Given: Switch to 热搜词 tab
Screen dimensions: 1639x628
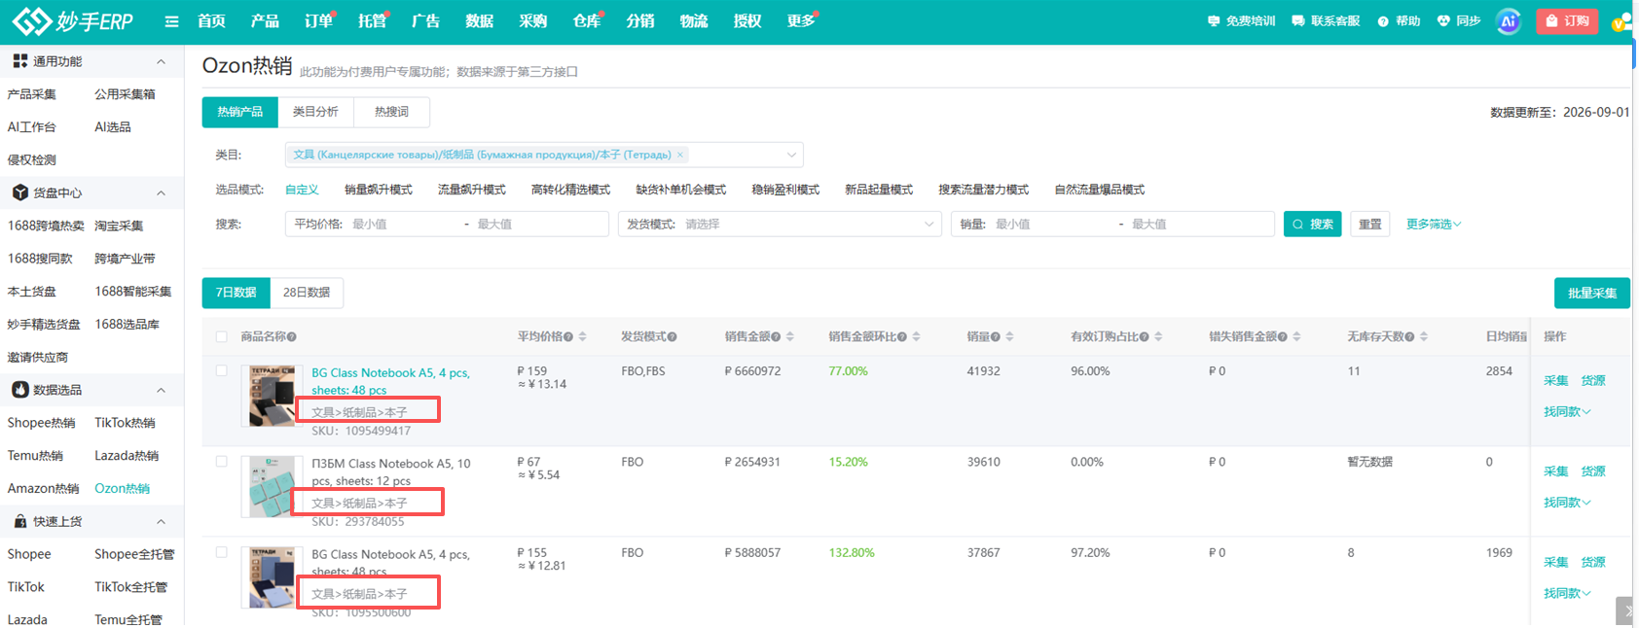Looking at the screenshot, I should [x=391, y=112].
